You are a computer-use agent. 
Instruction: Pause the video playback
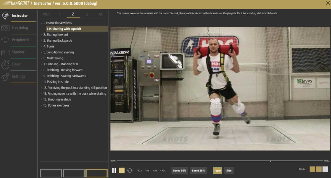114,171
